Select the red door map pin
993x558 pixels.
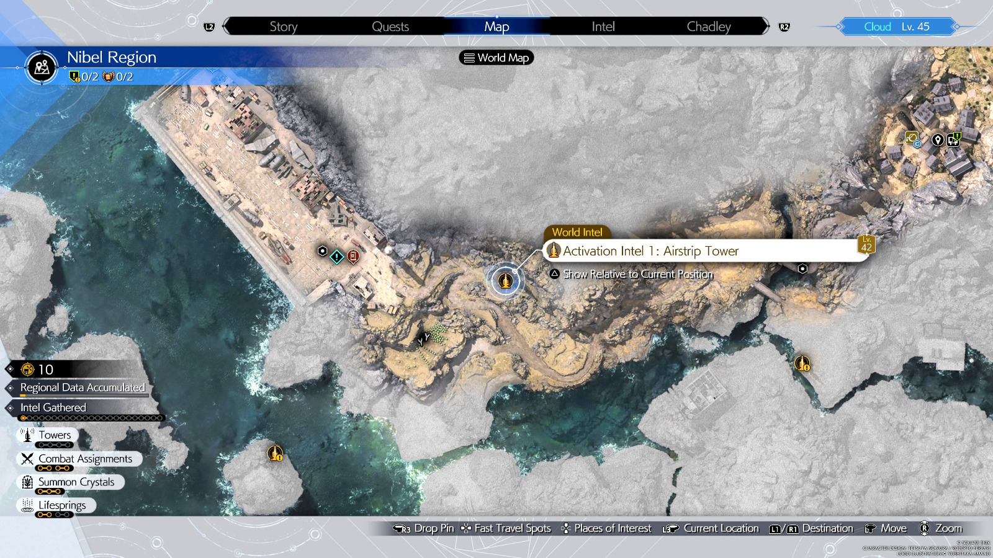click(x=353, y=256)
